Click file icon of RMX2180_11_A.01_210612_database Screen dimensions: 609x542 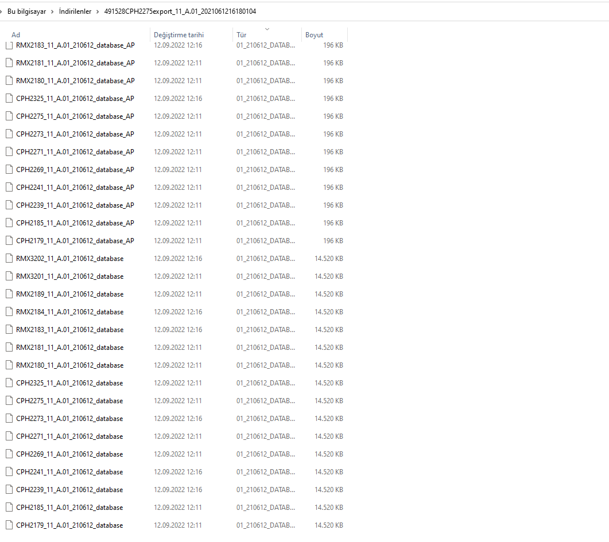(9, 365)
